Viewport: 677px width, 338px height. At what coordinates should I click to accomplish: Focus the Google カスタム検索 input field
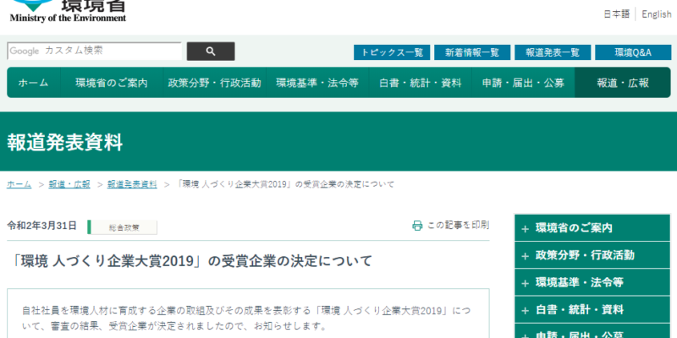(x=95, y=51)
